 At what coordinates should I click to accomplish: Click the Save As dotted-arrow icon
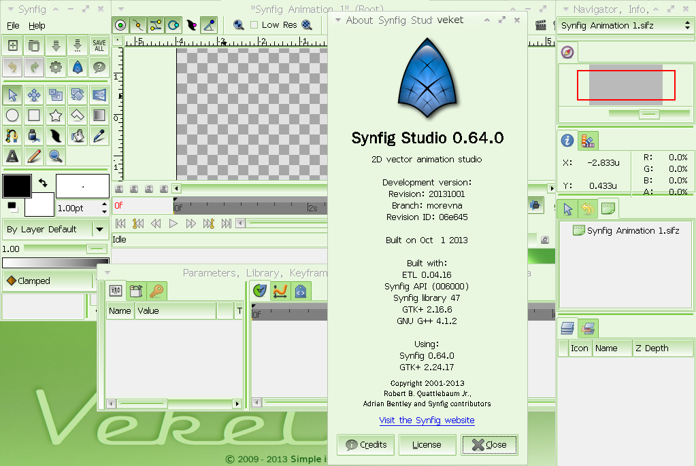pos(78,46)
